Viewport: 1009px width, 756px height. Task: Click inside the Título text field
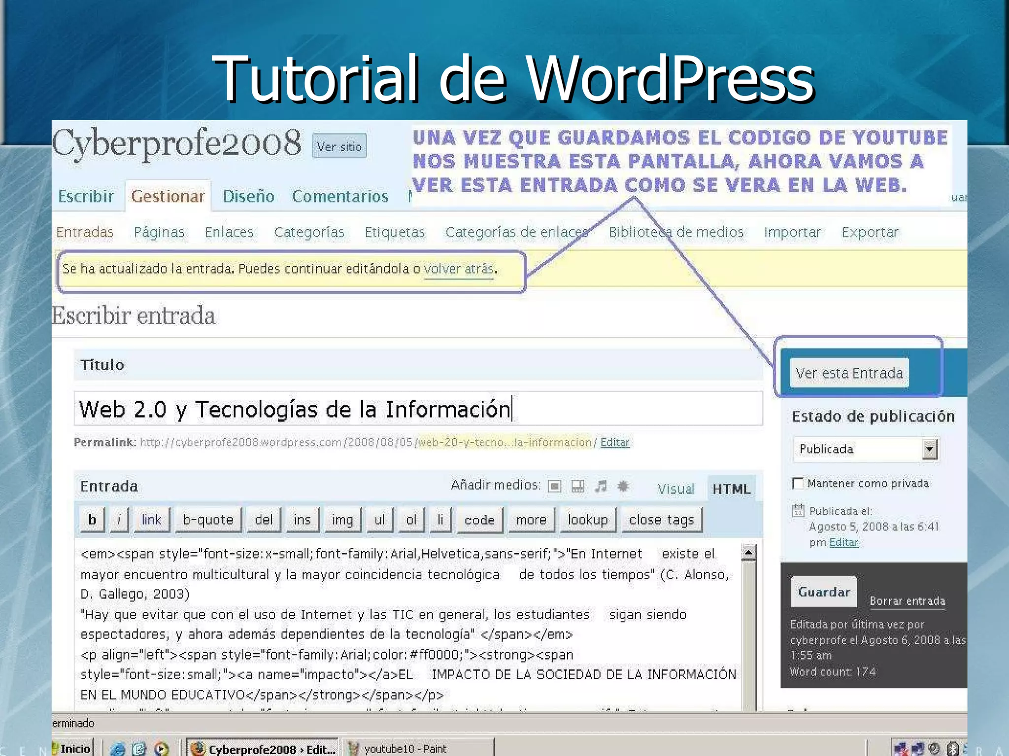(x=418, y=409)
